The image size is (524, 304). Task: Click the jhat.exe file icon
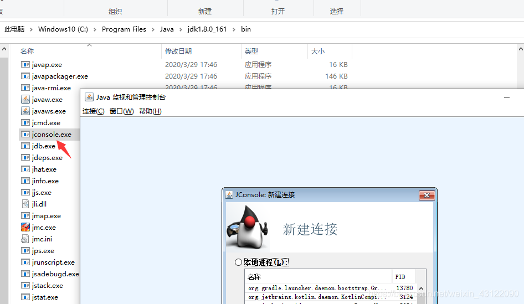point(25,169)
